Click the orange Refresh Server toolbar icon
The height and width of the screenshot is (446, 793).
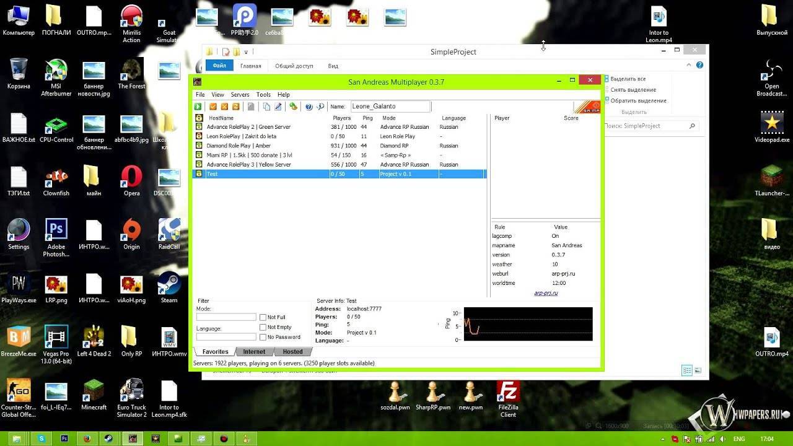(x=235, y=107)
